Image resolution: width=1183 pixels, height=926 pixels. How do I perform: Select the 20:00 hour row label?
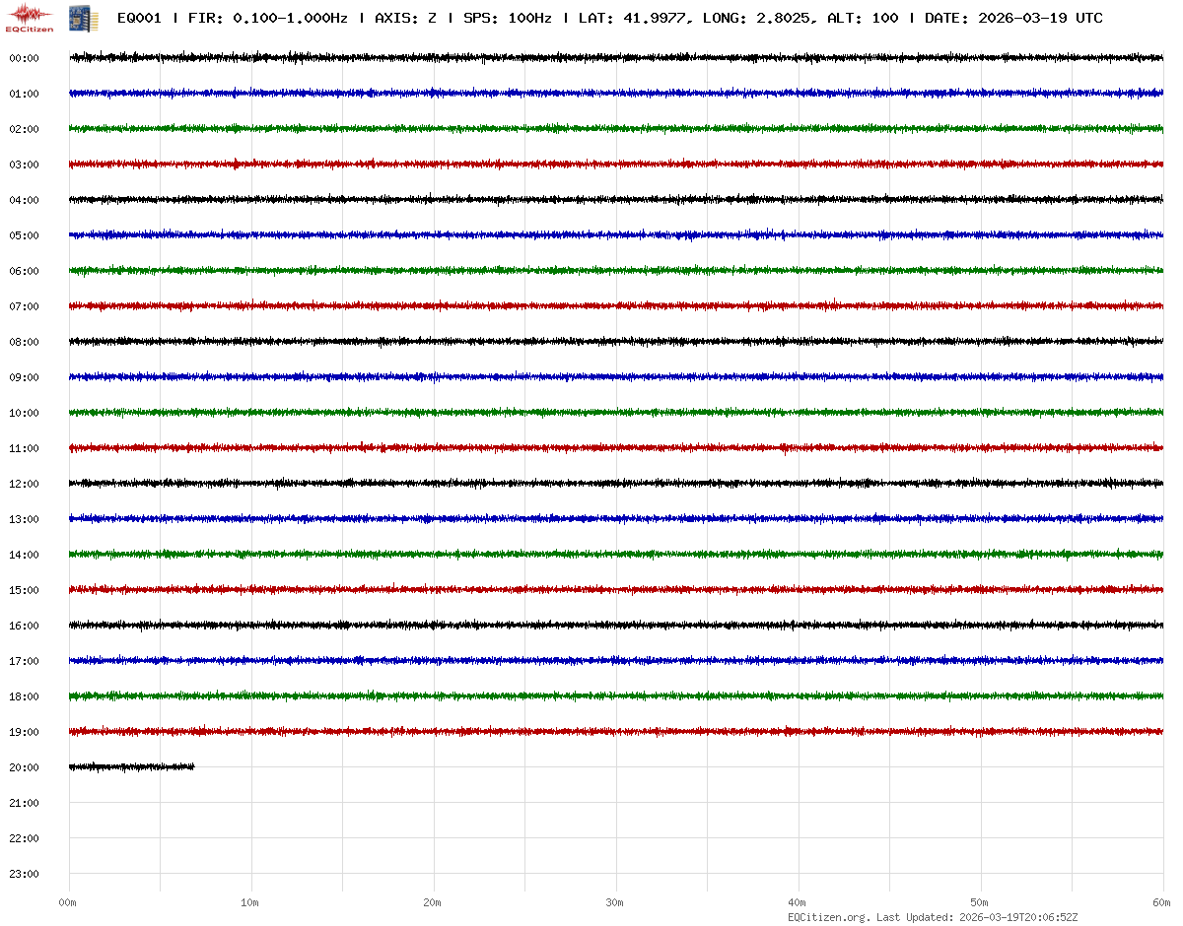(x=24, y=768)
